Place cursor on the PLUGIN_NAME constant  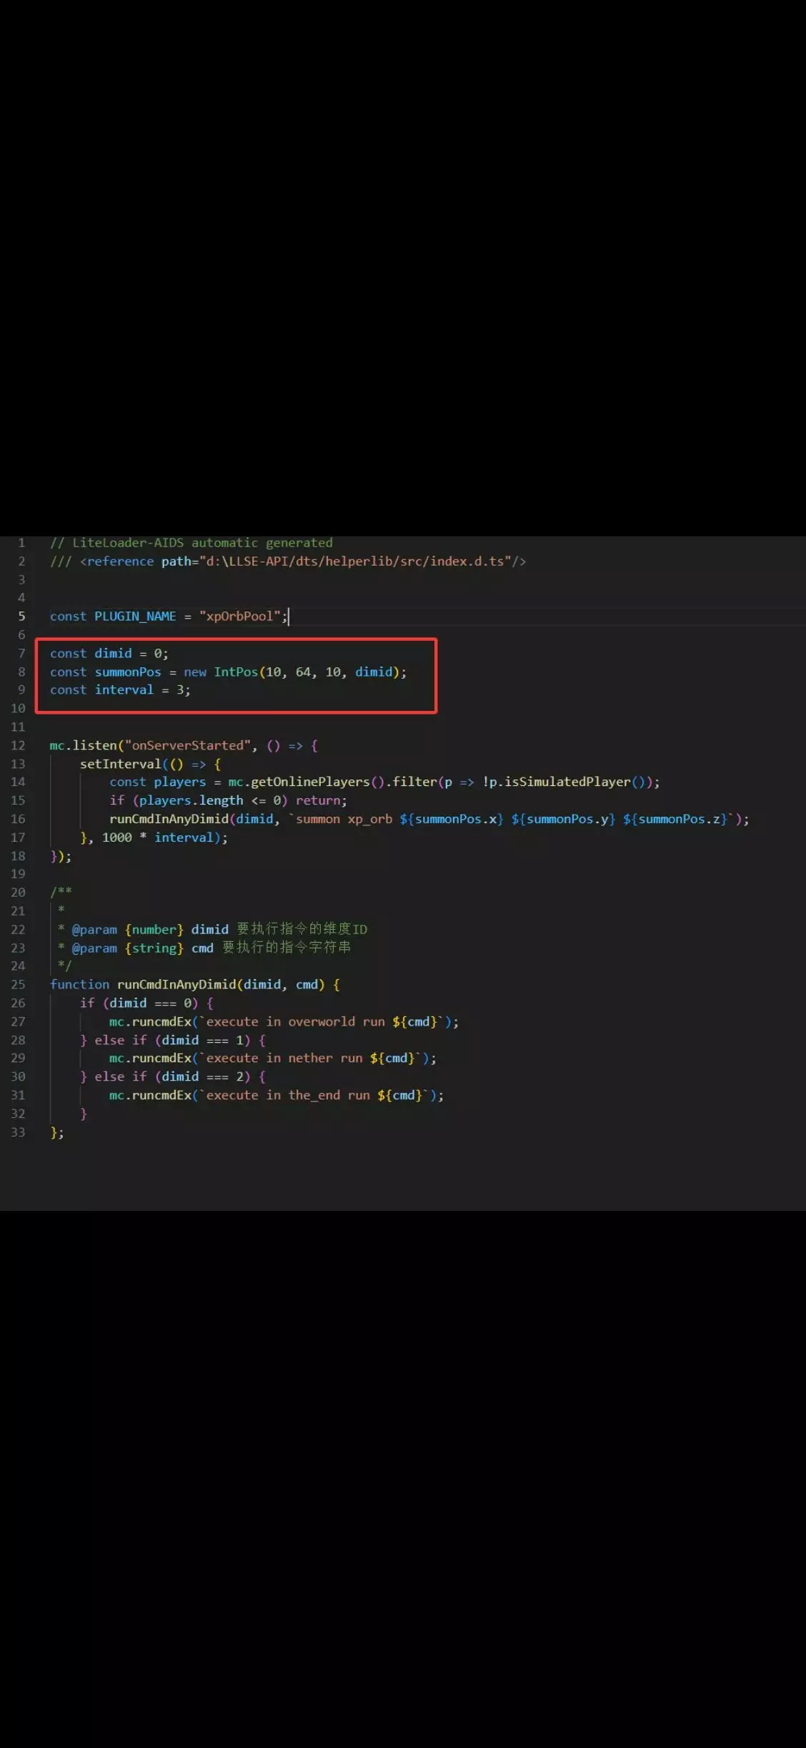[x=135, y=616]
